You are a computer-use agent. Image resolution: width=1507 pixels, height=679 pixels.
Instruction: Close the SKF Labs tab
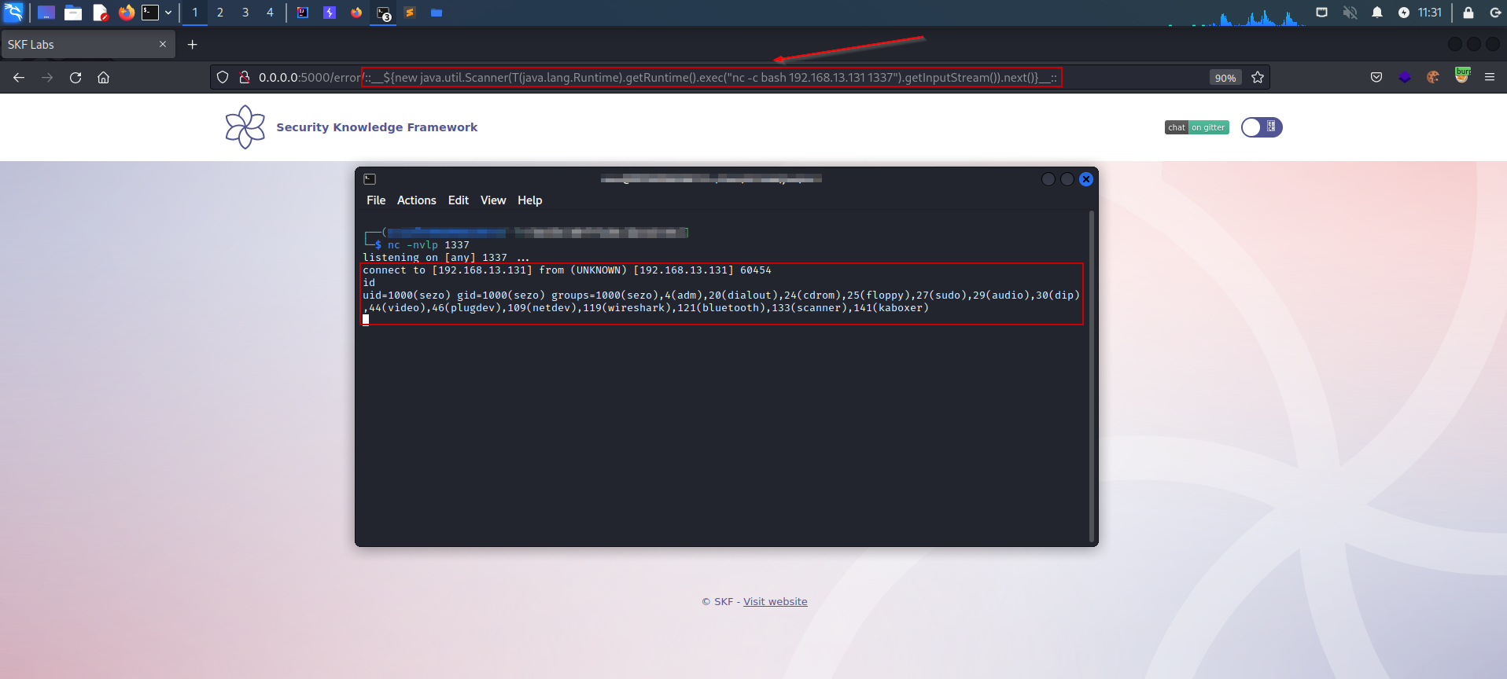(x=163, y=45)
